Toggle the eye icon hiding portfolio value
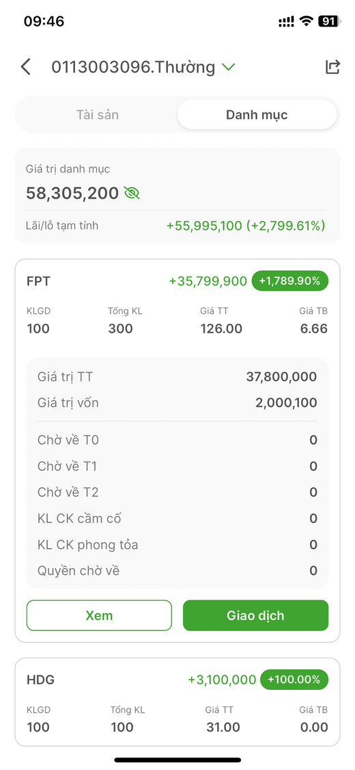 (132, 193)
